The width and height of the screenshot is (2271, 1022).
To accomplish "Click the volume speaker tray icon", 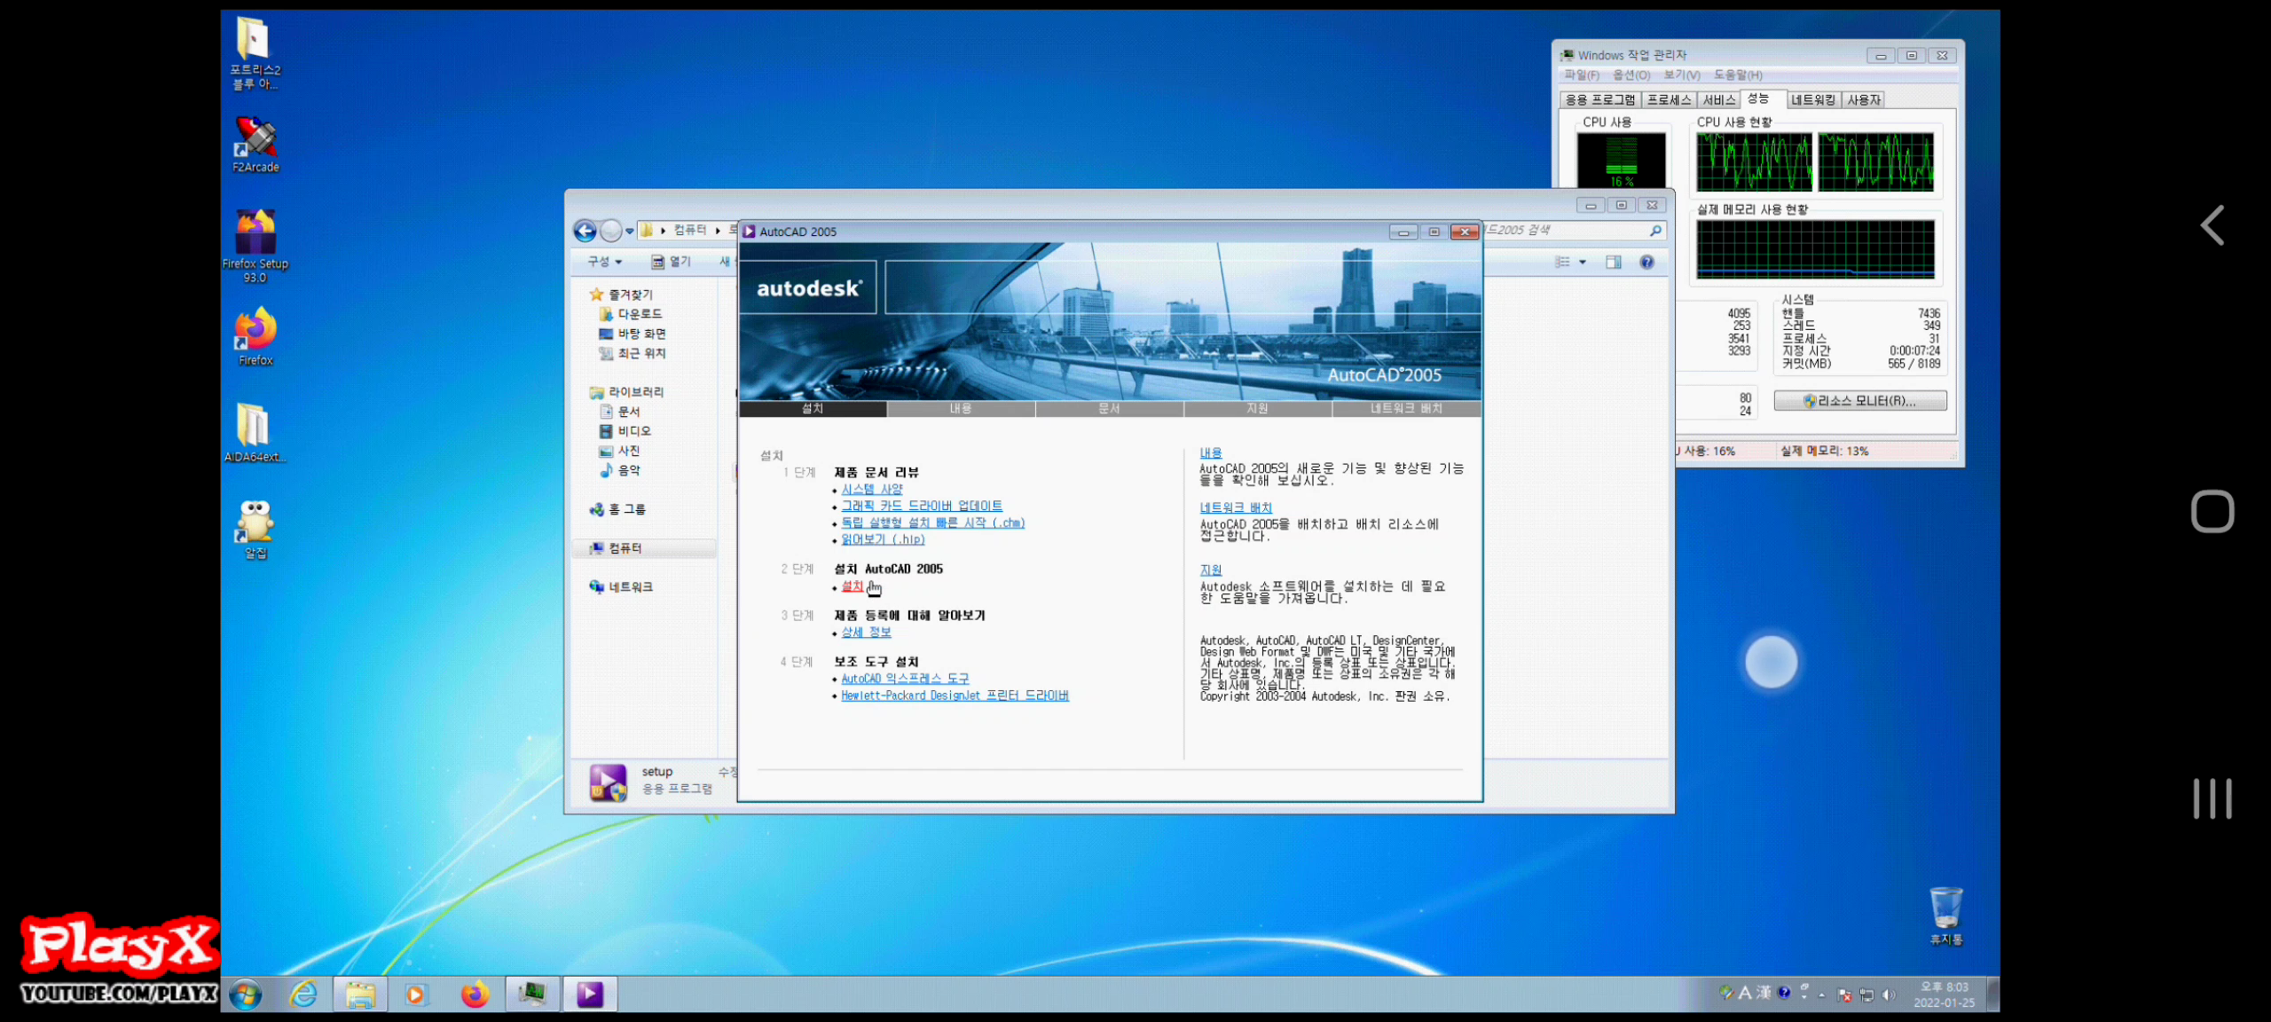I will point(1889,994).
